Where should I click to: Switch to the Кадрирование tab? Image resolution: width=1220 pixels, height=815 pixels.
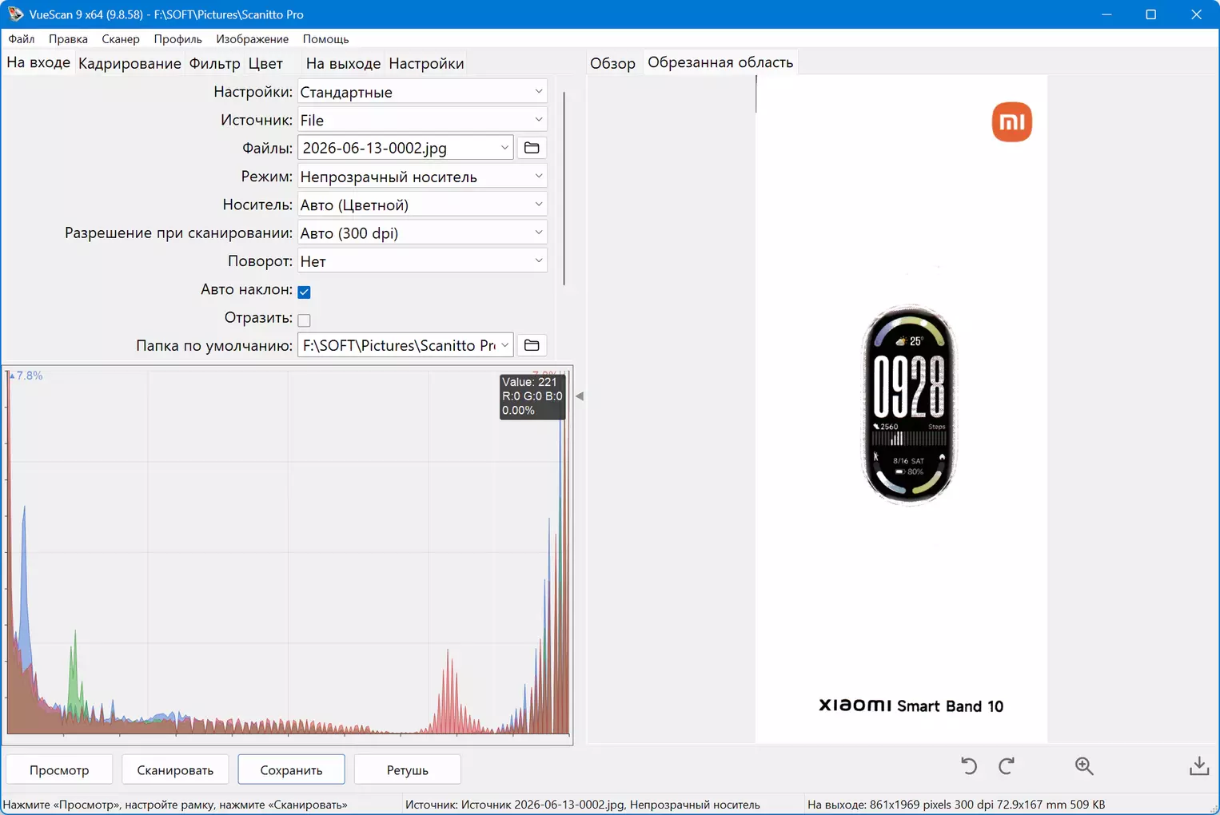(130, 63)
